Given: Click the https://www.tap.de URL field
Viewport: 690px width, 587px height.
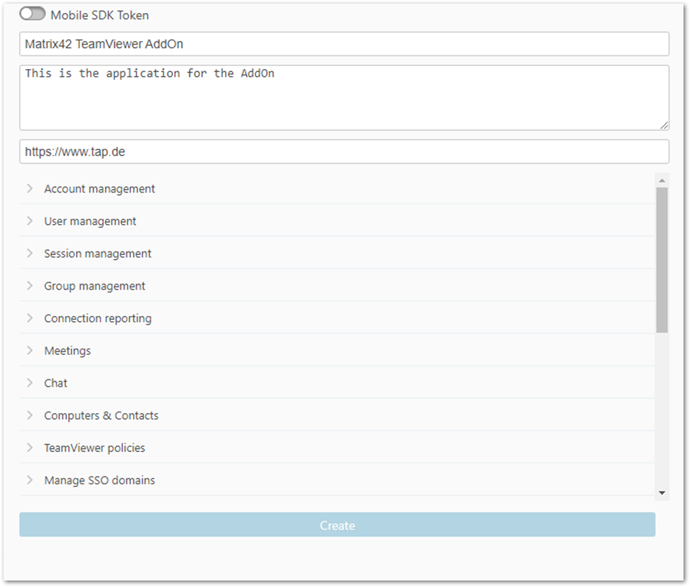Looking at the screenshot, I should point(344,152).
